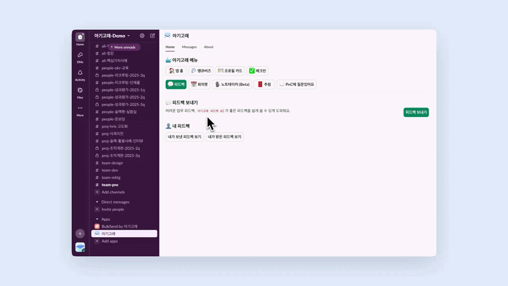The image size is (508, 286).
Task: Open the people-온보딩 channel
Action: click(x=124, y=119)
